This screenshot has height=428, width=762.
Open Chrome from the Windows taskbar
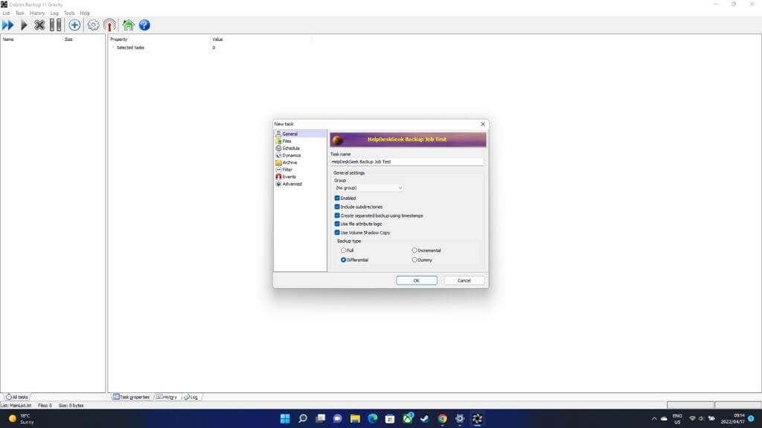coord(442,419)
